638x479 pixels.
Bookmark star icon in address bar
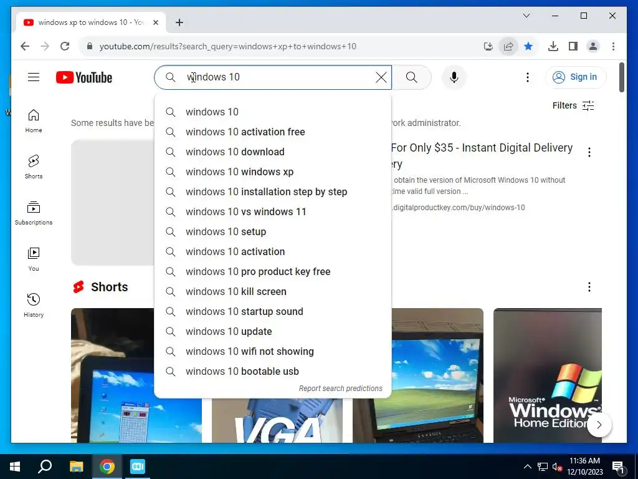[528, 46]
